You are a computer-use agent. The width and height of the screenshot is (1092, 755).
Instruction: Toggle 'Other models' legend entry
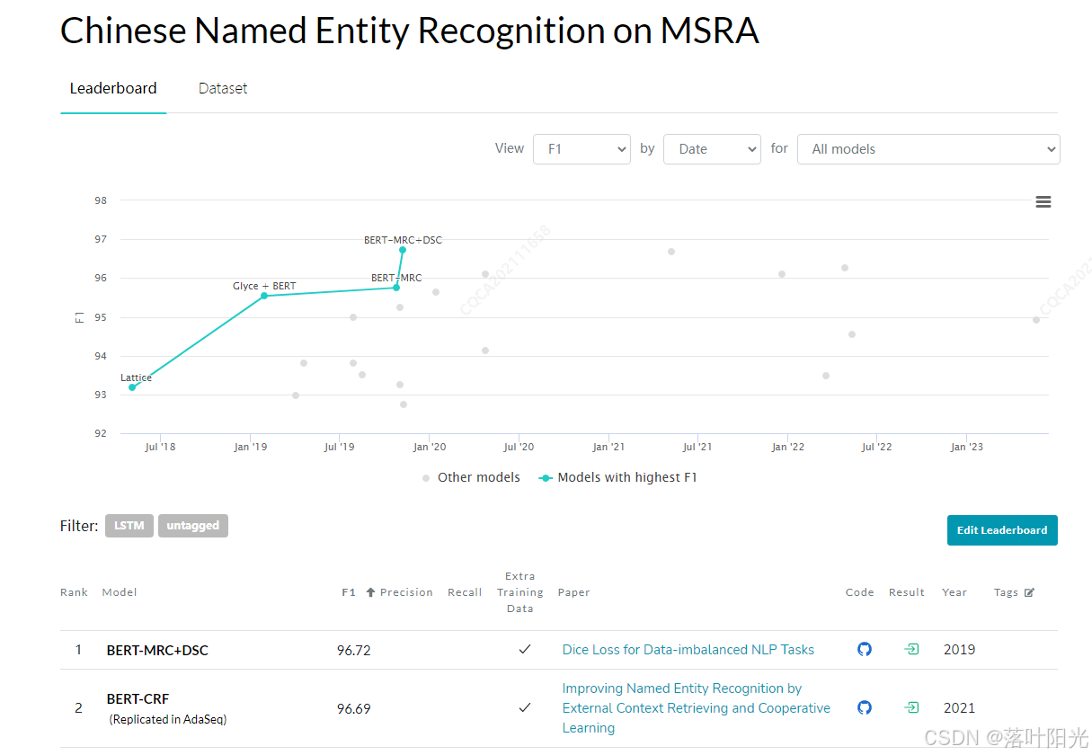[471, 477]
